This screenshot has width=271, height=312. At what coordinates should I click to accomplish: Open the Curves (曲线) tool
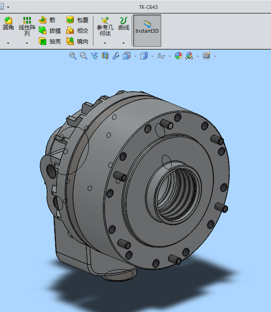(124, 24)
